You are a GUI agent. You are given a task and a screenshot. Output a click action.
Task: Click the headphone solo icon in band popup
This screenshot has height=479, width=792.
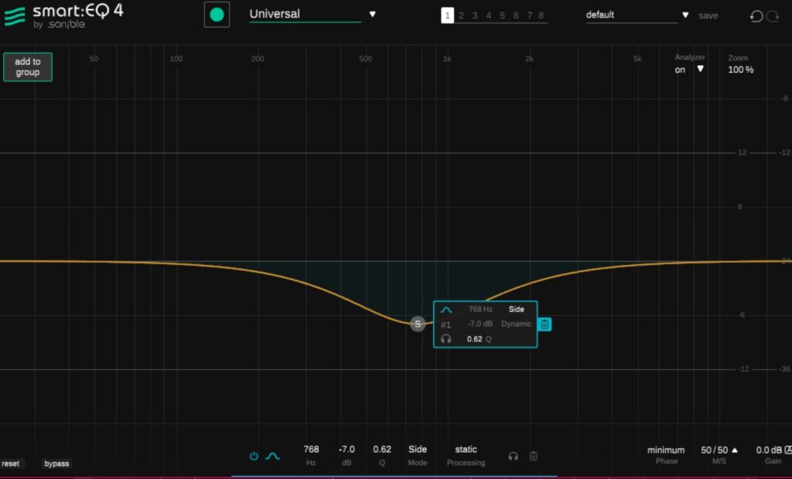click(x=446, y=339)
